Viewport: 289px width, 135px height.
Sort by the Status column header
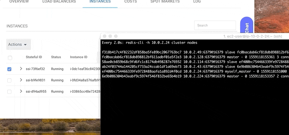click(x=56, y=57)
